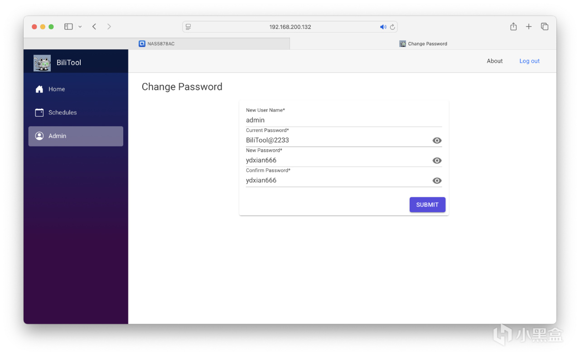
Task: Go forward with Safari forward arrow
Action: pos(109,27)
